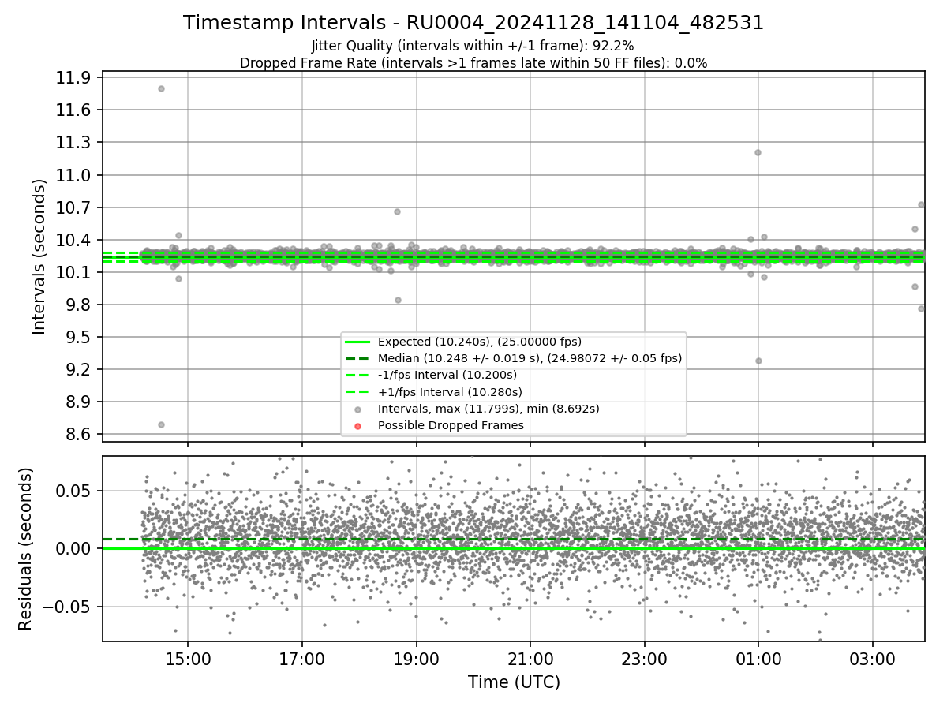The width and height of the screenshot is (947, 710).
Task: Click the minimum interval outlier near 8.7 seconds
Action: [x=161, y=424]
